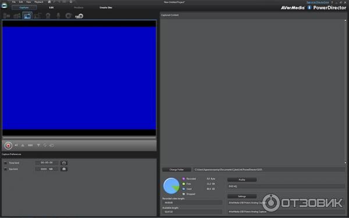
Task: Select capture from external optical device icon
Action: (x=79, y=16)
